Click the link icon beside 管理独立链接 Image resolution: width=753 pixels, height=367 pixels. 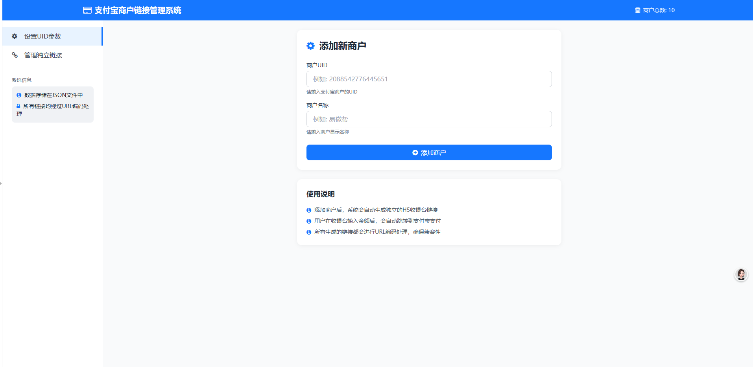pos(15,55)
